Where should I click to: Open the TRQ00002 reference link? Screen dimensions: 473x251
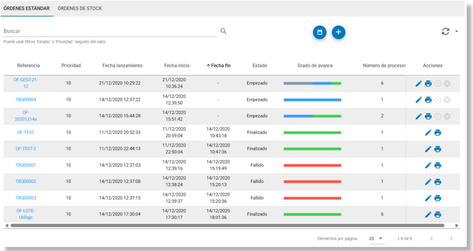pyautogui.click(x=26, y=181)
